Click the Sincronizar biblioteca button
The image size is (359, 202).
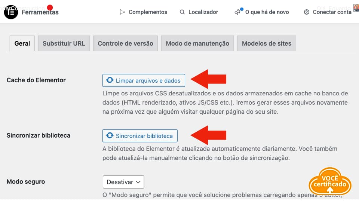pos(140,136)
